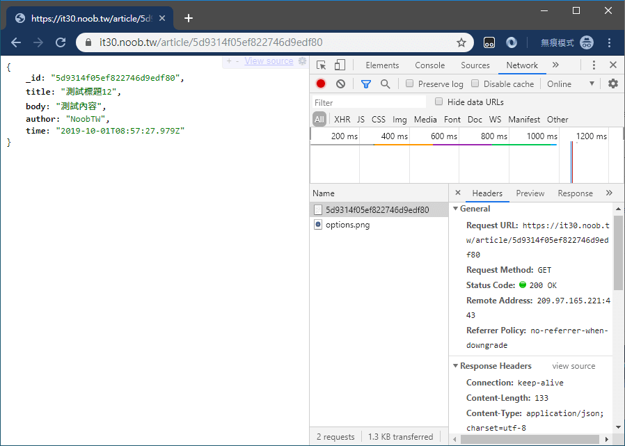Show more request detail tabs chevron
The image size is (625, 446).
(609, 193)
